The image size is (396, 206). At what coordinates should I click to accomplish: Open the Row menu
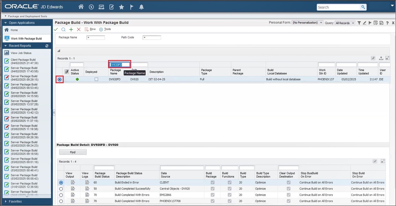pos(90,29)
